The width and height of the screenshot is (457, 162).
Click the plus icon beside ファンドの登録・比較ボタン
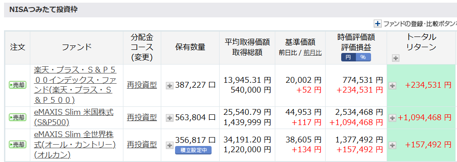[x=377, y=24]
